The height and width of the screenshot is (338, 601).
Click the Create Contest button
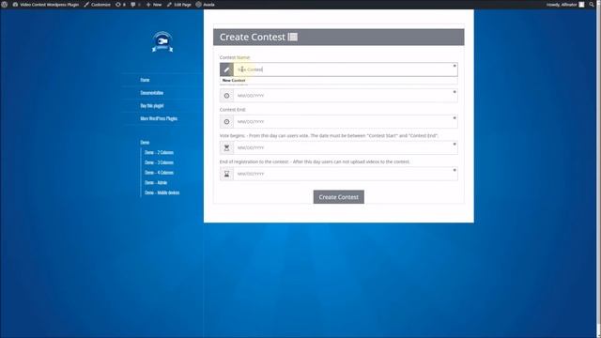click(x=338, y=197)
